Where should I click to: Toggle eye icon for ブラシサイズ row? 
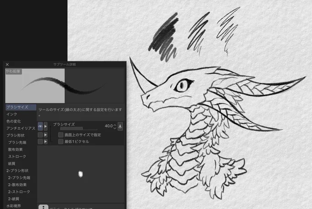point(40,126)
